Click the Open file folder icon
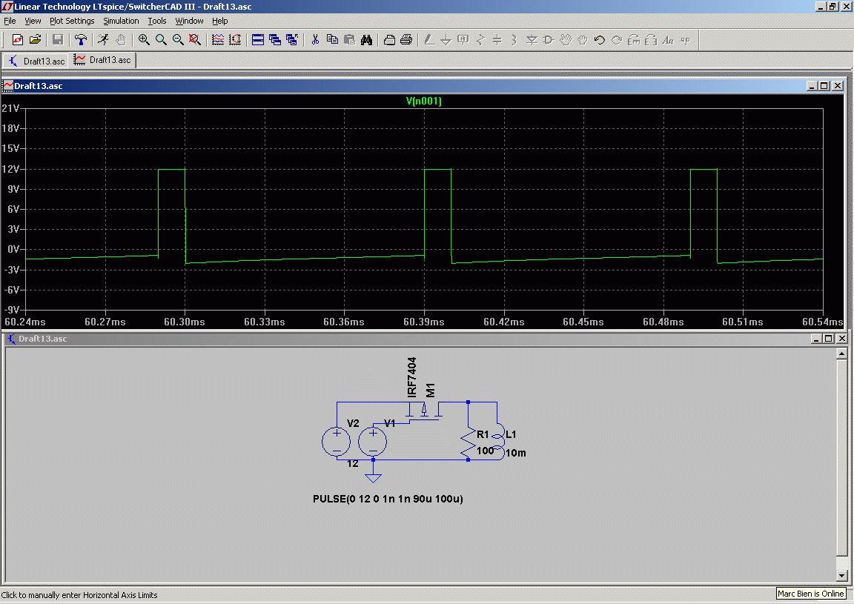 [x=35, y=40]
